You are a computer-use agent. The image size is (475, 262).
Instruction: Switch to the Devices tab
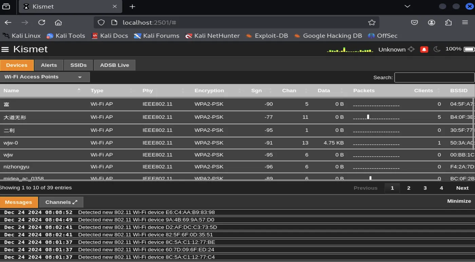point(17,65)
